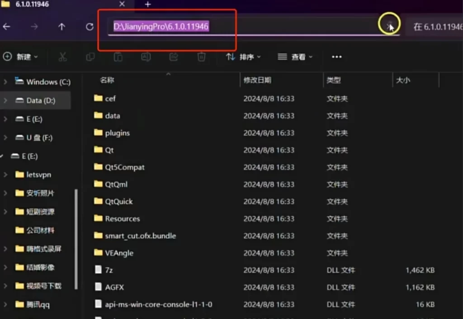Click the modified date of the plugins row
Image resolution: width=463 pixels, height=319 pixels.
269,133
